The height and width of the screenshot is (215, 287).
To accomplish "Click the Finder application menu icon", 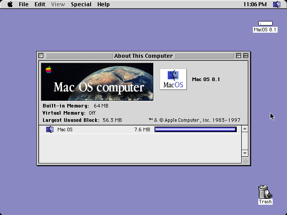I will 277,4.
